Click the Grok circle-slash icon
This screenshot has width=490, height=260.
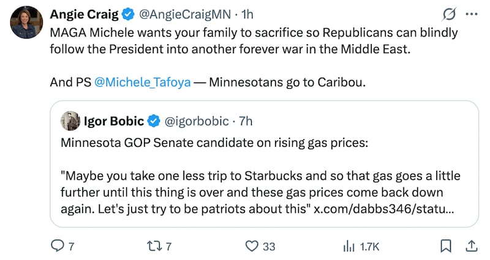tap(448, 14)
